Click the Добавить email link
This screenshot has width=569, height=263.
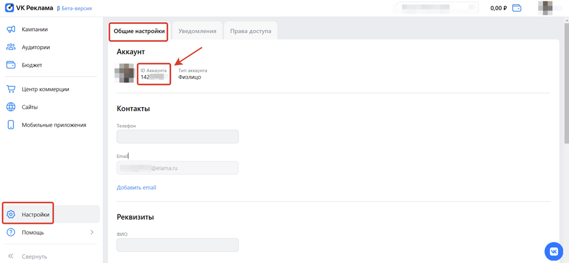[136, 188]
